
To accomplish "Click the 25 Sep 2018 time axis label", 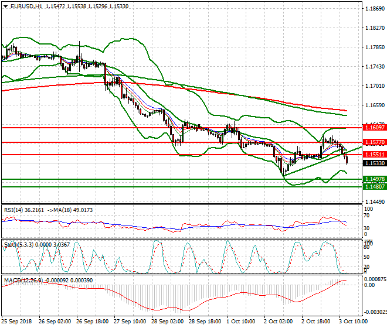I will coord(16,322).
